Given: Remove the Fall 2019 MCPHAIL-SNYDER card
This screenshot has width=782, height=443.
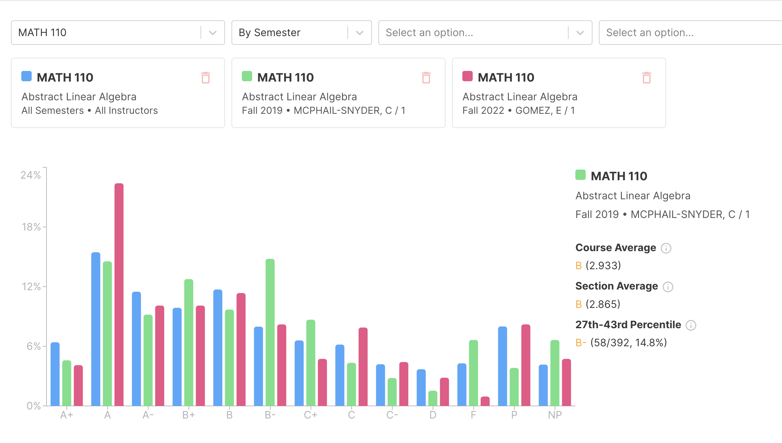Looking at the screenshot, I should tap(426, 78).
